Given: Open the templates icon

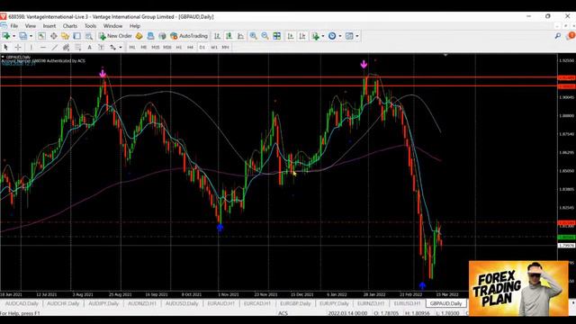Looking at the screenshot, I should (349, 36).
